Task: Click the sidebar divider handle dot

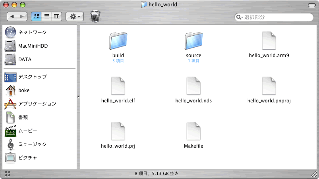Action: click(79, 97)
